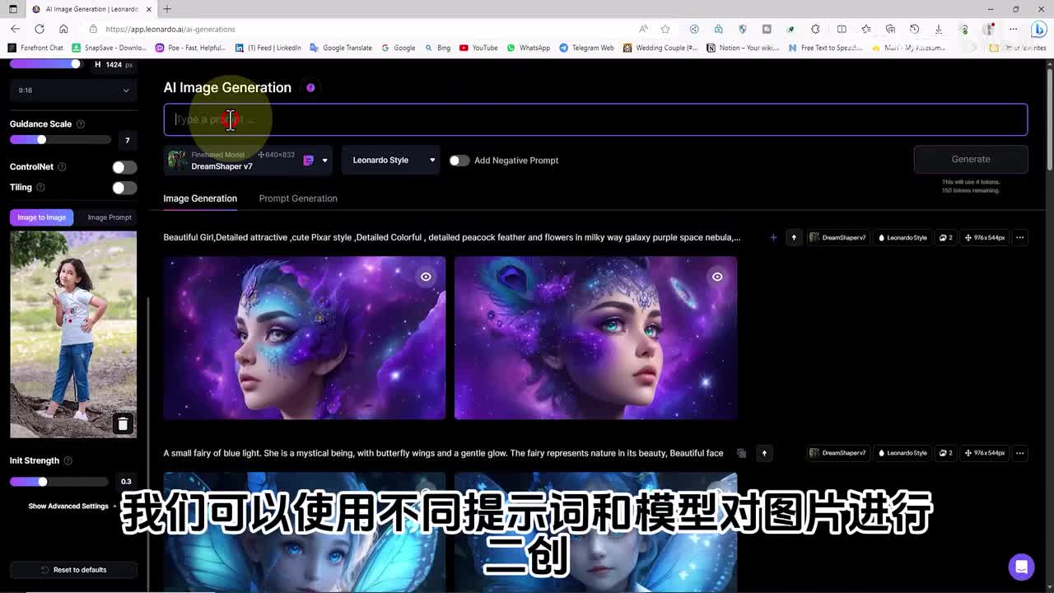The image size is (1054, 593).
Task: Click the Guidance Scale help icon
Action: [x=81, y=124]
